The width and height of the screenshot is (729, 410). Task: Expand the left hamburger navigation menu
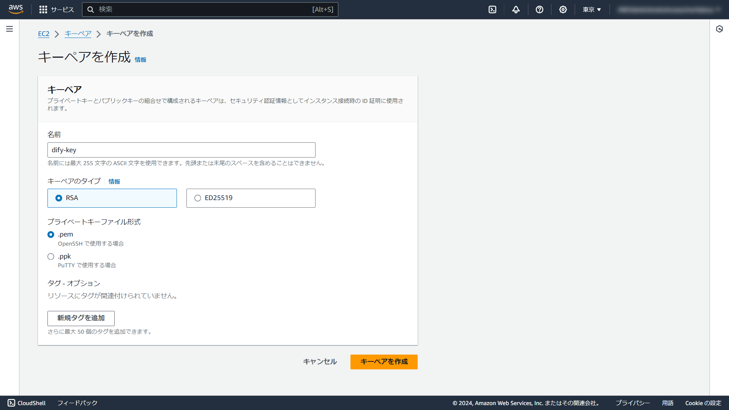pyautogui.click(x=9, y=29)
